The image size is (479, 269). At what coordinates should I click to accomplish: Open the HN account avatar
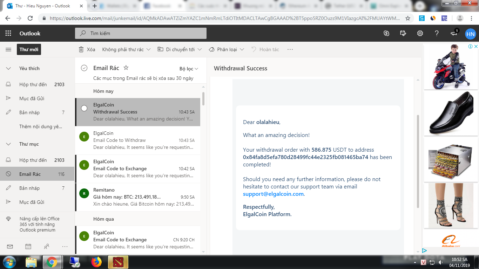tap(470, 34)
